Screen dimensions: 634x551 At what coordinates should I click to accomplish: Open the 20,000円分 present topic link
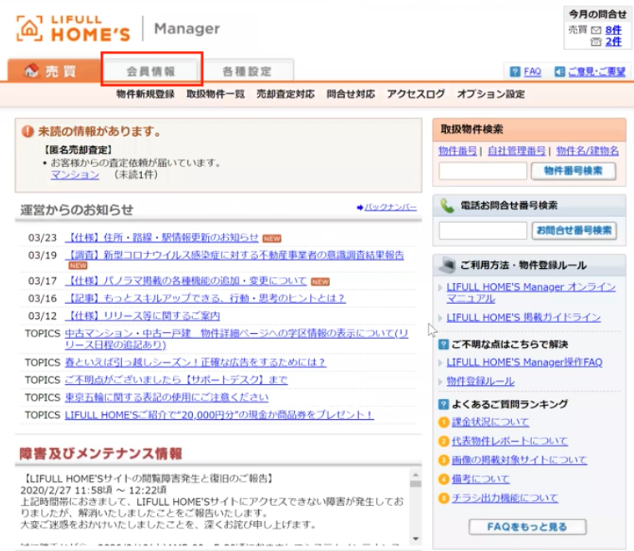pyautogui.click(x=219, y=415)
